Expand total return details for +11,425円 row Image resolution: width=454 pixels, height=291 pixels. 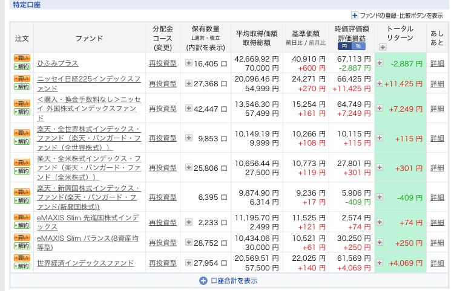coord(380,83)
